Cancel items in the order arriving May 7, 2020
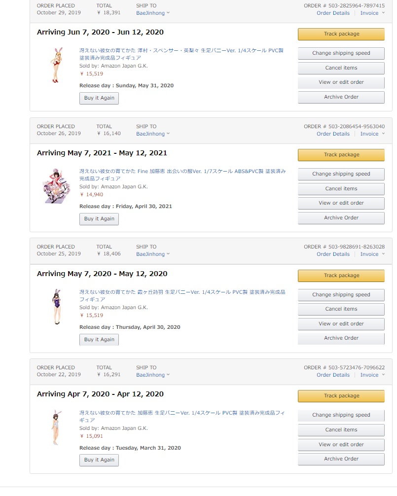The height and width of the screenshot is (496, 397). click(341, 309)
